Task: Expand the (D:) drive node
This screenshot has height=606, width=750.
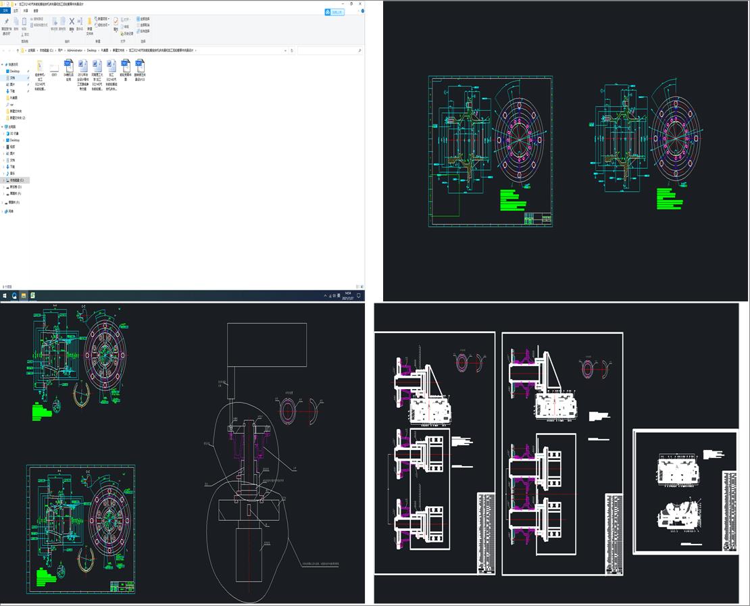Action: tap(3, 187)
